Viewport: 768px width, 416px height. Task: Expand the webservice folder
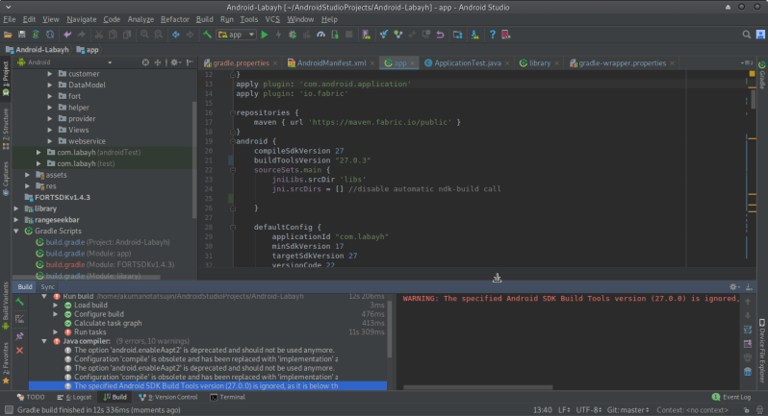[x=50, y=141]
